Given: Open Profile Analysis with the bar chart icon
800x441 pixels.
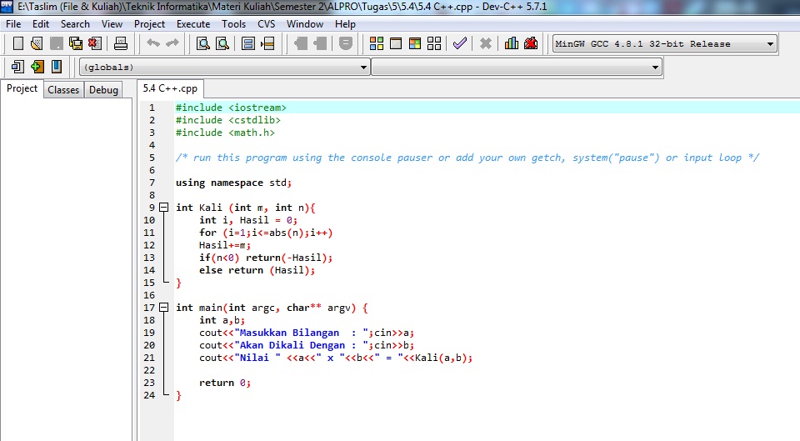Looking at the screenshot, I should pyautogui.click(x=511, y=43).
